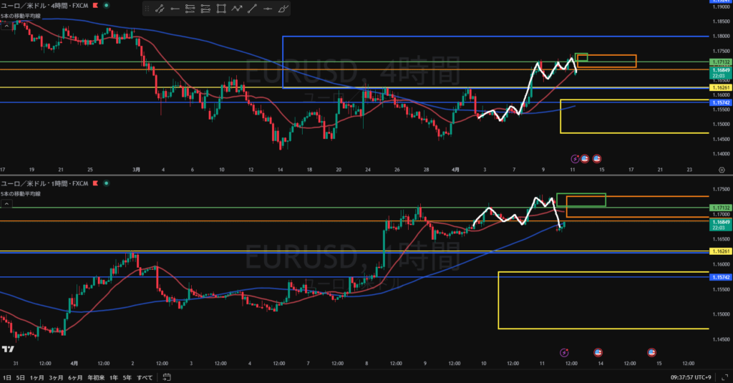Open upper chart time axis settings gear
This screenshot has width=733, height=383.
(x=721, y=170)
